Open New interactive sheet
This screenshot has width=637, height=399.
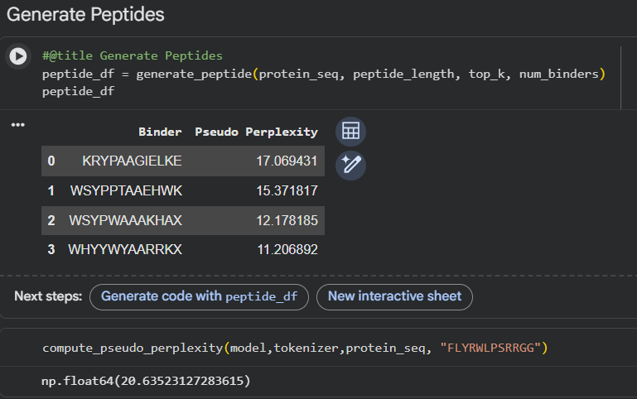coord(394,296)
